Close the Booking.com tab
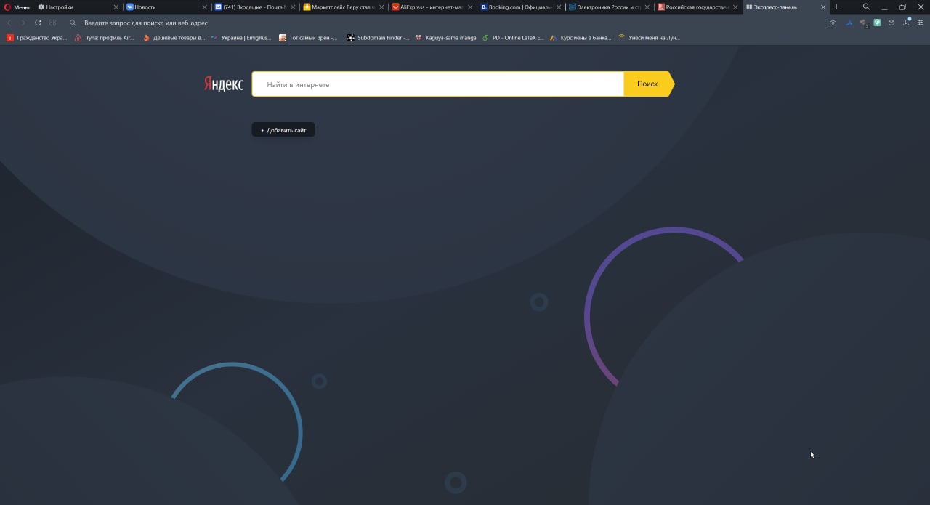Image resolution: width=930 pixels, height=505 pixels. tap(559, 7)
